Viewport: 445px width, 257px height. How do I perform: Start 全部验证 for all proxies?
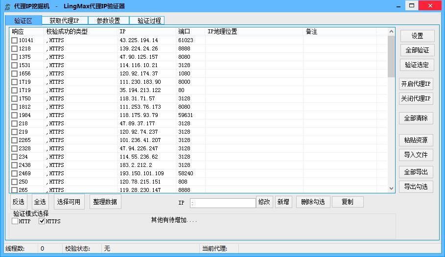417,50
